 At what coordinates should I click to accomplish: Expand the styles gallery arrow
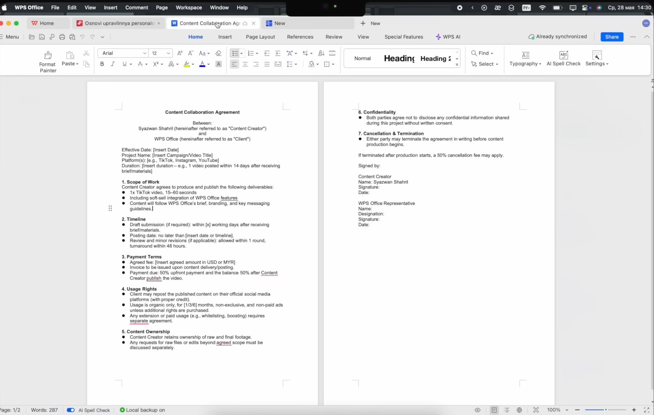[x=457, y=64]
